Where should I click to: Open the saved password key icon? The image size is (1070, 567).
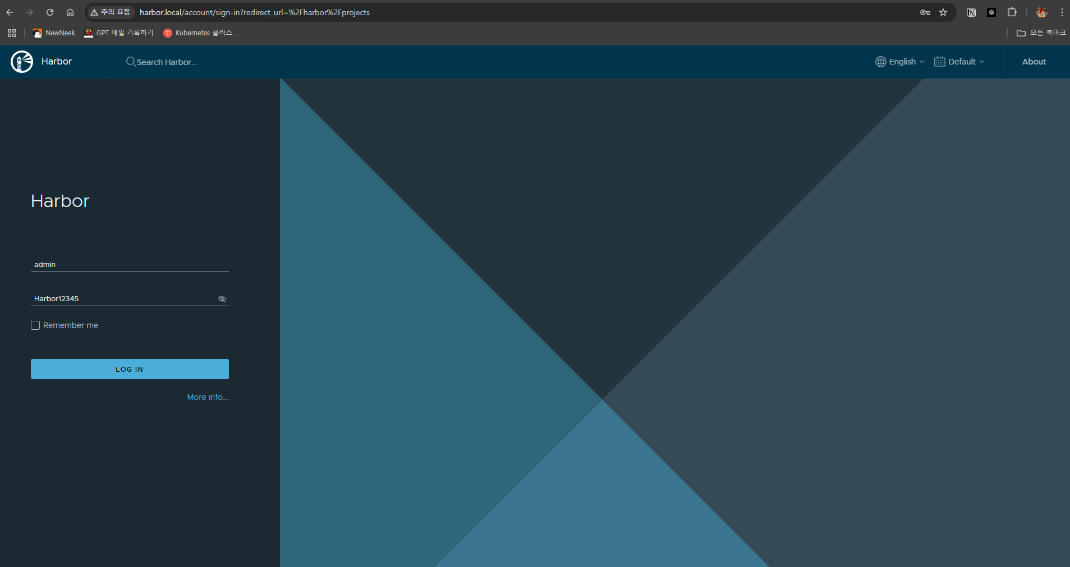click(x=925, y=12)
